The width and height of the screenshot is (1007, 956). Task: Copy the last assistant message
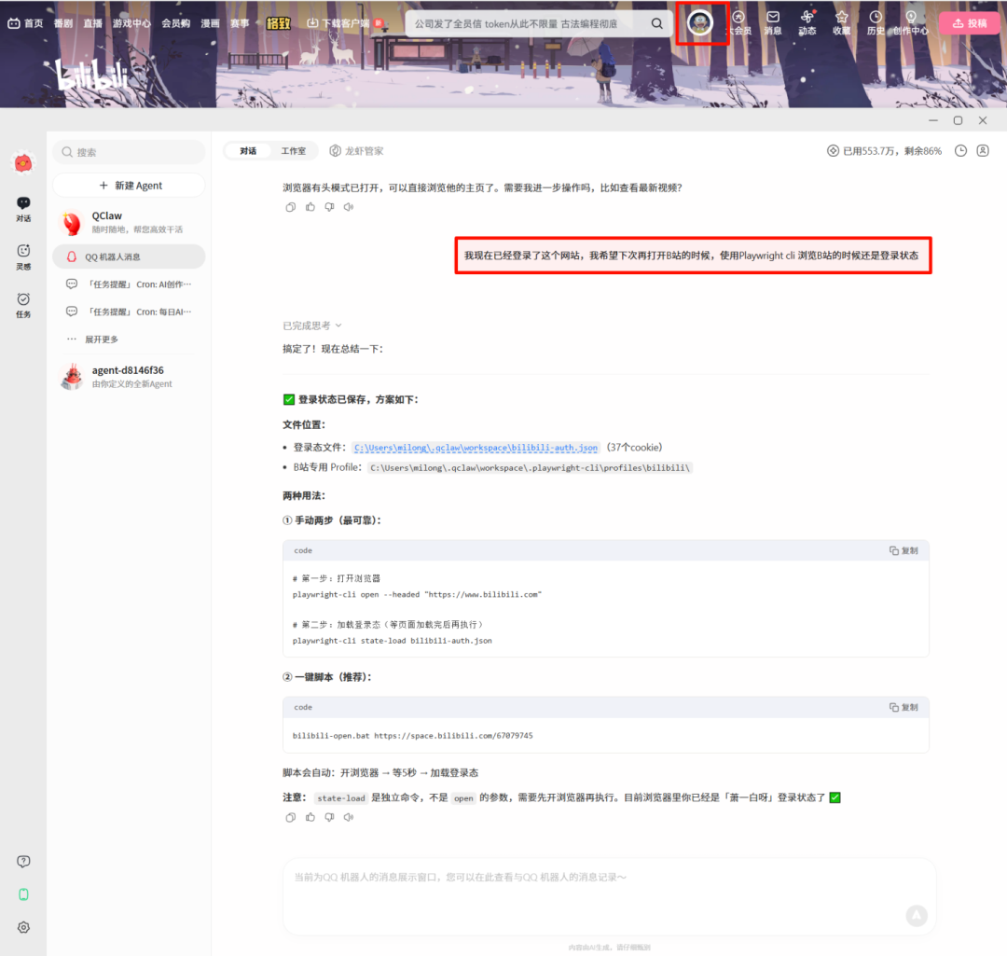tap(291, 817)
